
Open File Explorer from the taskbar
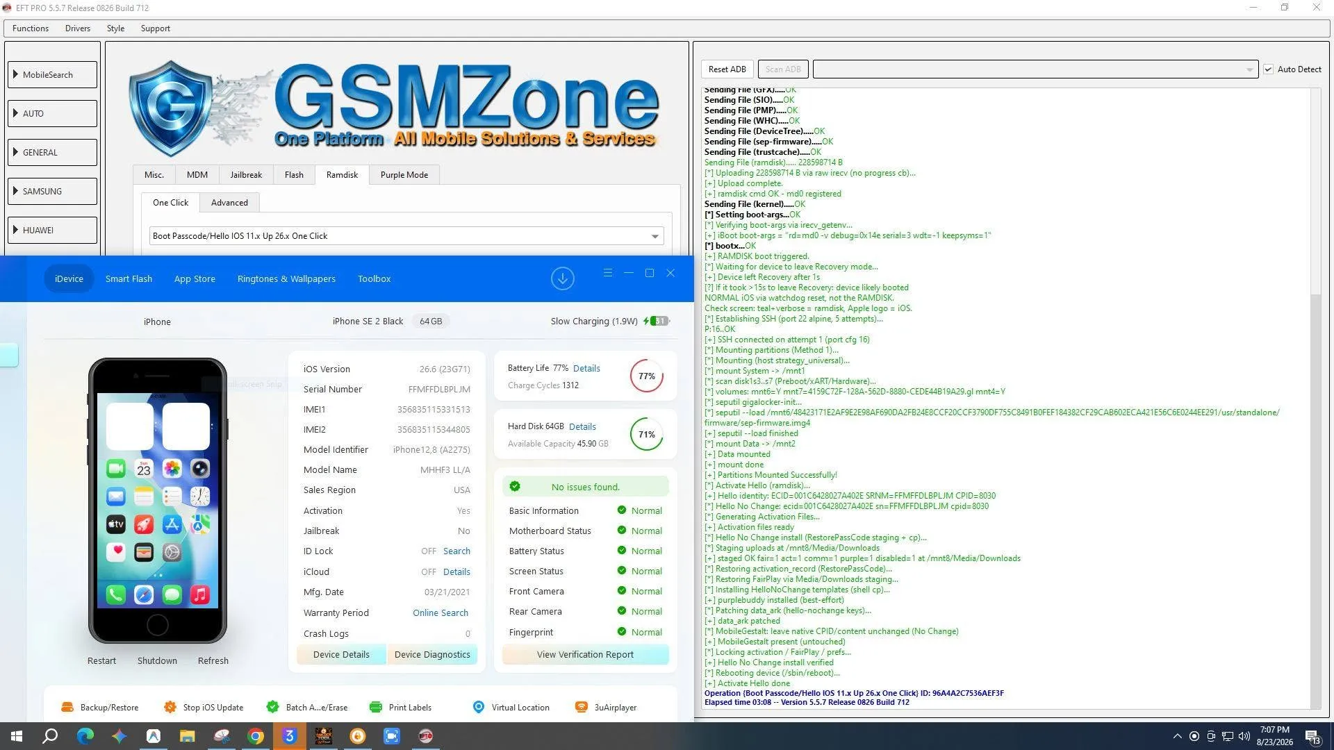[x=188, y=736]
